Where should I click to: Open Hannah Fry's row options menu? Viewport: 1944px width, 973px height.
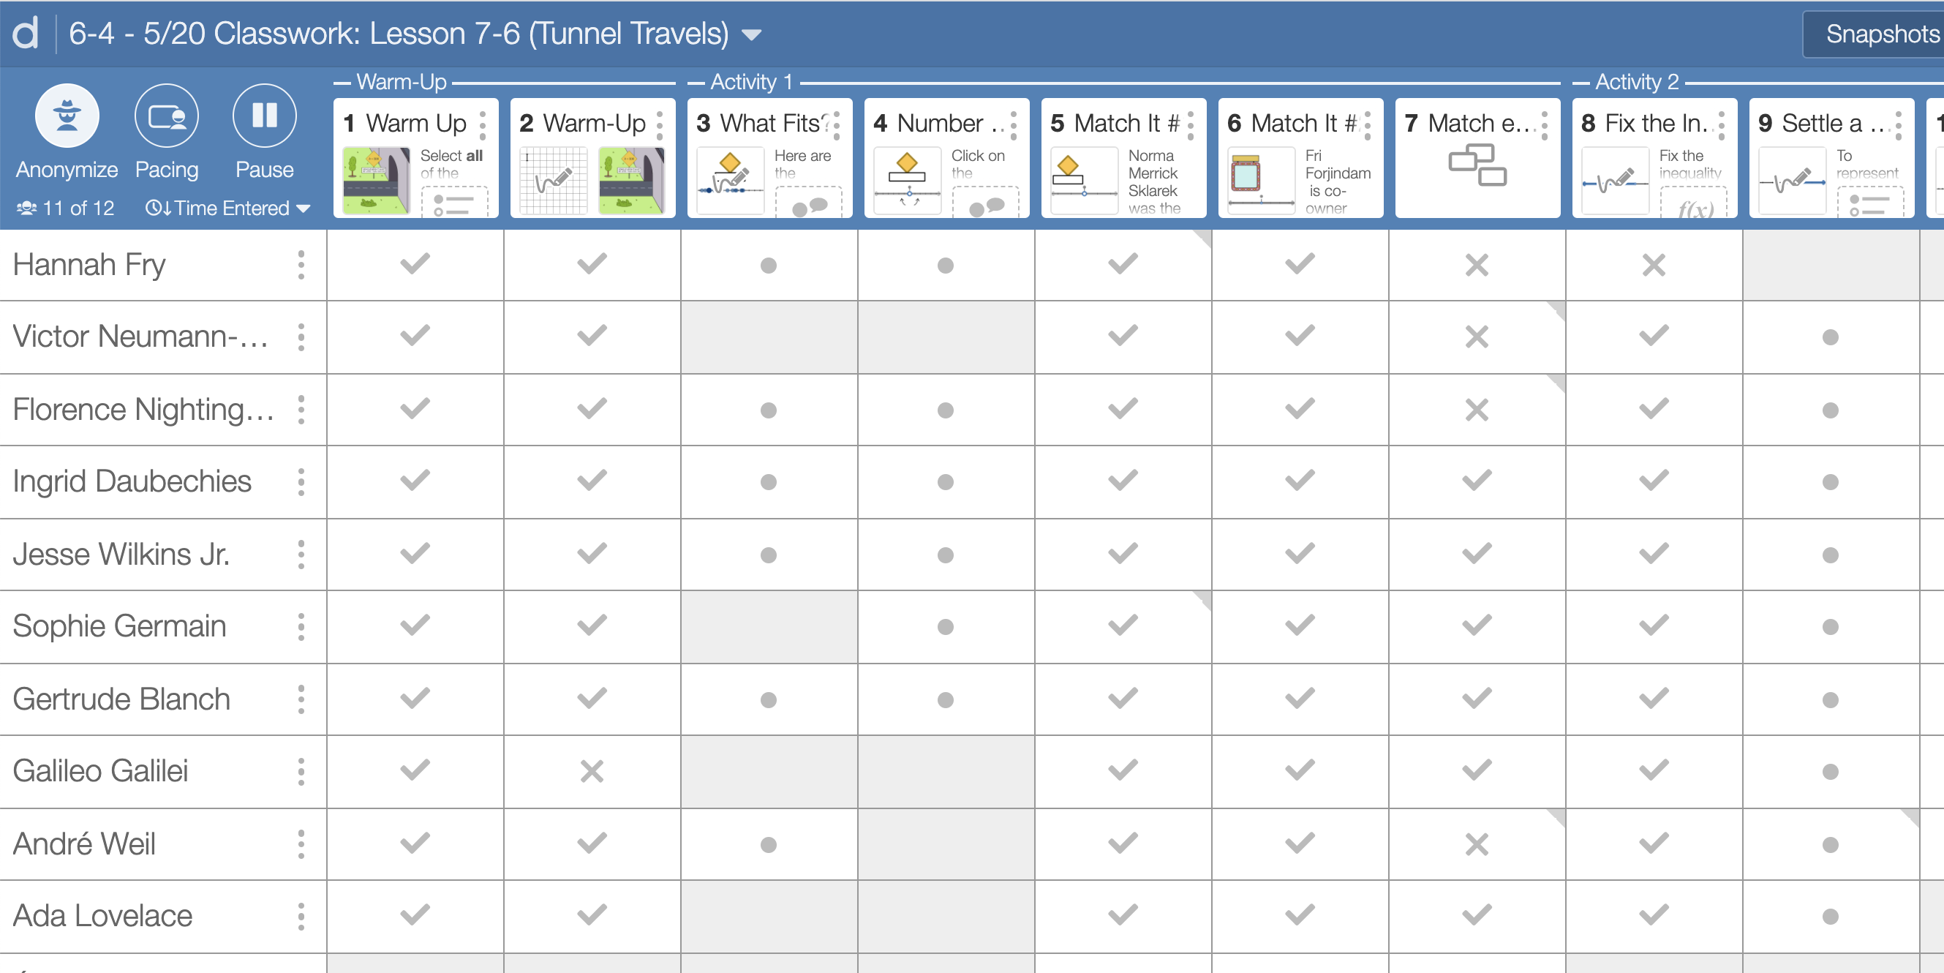(301, 265)
